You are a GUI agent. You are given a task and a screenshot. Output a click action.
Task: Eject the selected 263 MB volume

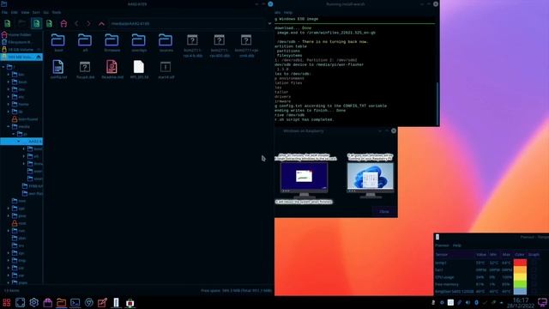[x=39, y=57]
